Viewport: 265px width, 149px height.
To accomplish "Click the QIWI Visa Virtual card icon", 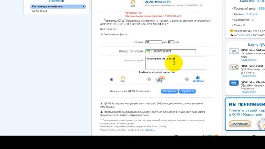I will (x=234, y=51).
